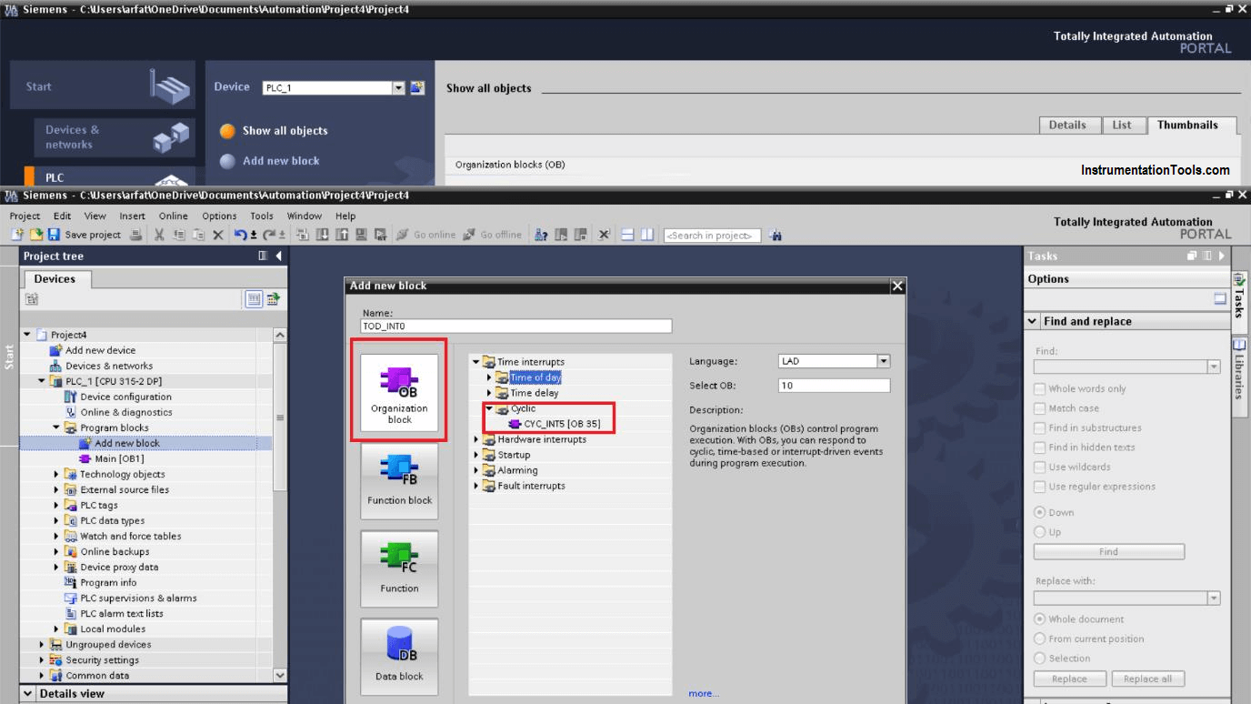Click the Accessible devices toolbar icon

click(x=541, y=235)
